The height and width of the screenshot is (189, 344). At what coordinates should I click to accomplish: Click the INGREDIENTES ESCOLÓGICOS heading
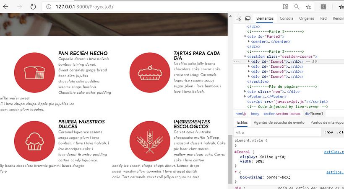192,124
